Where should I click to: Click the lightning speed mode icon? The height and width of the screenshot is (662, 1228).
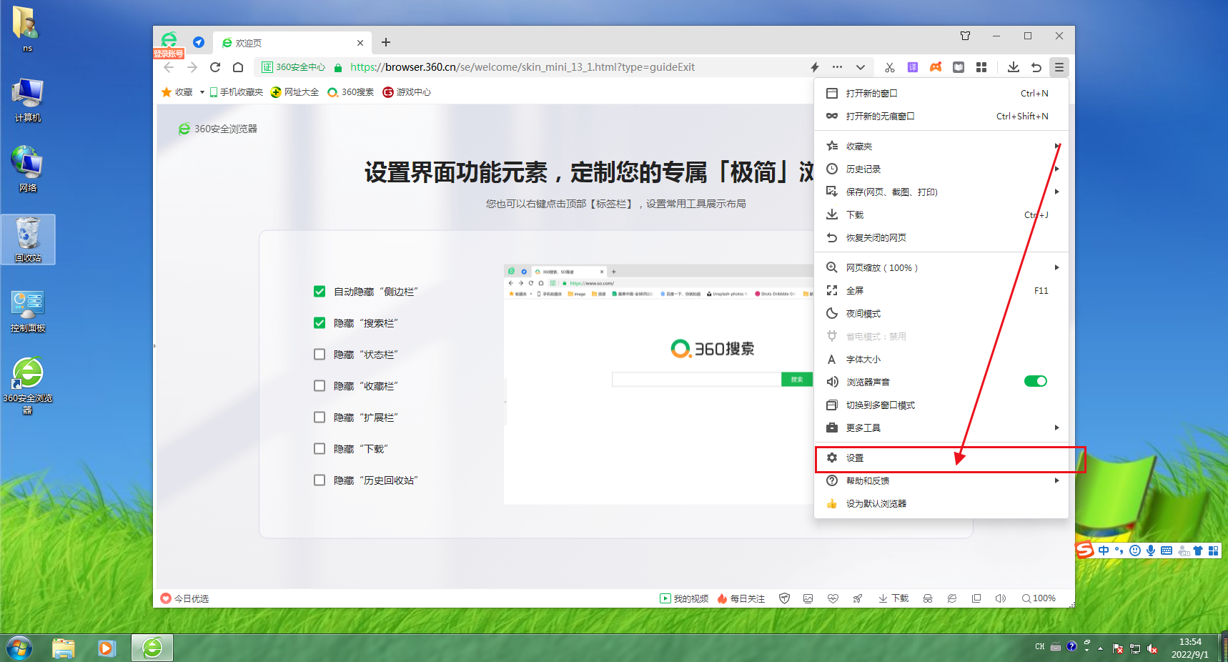click(815, 67)
